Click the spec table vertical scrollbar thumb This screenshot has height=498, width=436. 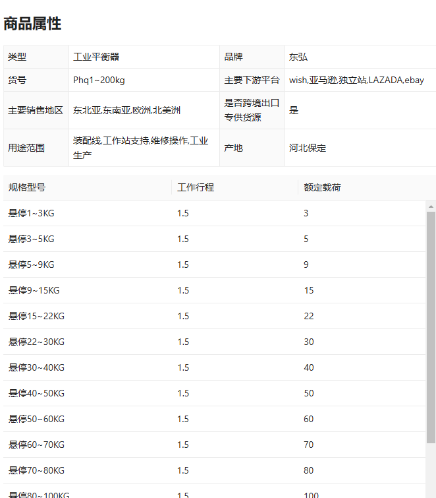[431, 327]
